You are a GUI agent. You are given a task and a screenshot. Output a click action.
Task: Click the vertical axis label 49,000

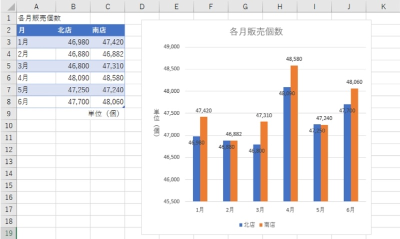(171, 47)
